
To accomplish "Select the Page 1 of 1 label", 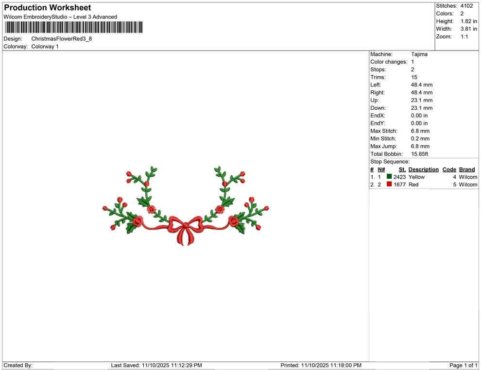I will pyautogui.click(x=461, y=365).
